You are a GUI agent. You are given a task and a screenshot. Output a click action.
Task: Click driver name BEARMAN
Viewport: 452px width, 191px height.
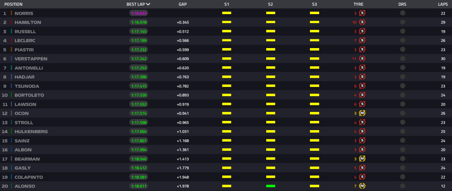tap(27, 159)
